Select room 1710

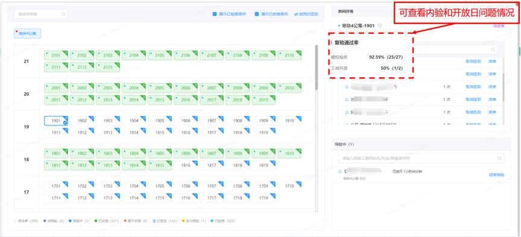click(x=289, y=186)
